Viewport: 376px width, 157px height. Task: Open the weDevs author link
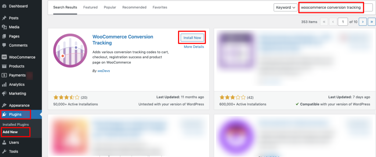103,71
